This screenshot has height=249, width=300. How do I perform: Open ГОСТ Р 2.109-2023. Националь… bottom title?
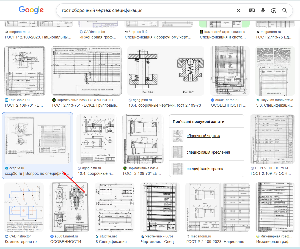[x=217, y=242]
